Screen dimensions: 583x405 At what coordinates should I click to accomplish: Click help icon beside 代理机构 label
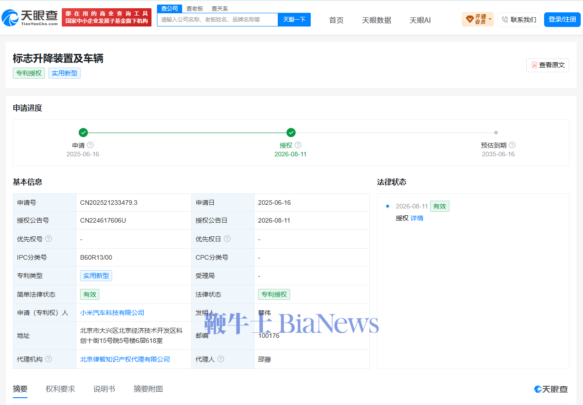49,359
